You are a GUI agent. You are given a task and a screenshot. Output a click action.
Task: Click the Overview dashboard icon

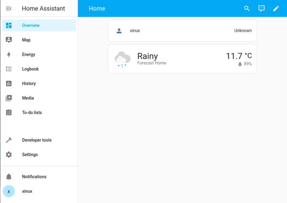9,25
